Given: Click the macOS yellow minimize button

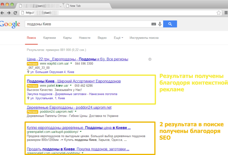Looking at the screenshot, I should [x=7, y=4].
